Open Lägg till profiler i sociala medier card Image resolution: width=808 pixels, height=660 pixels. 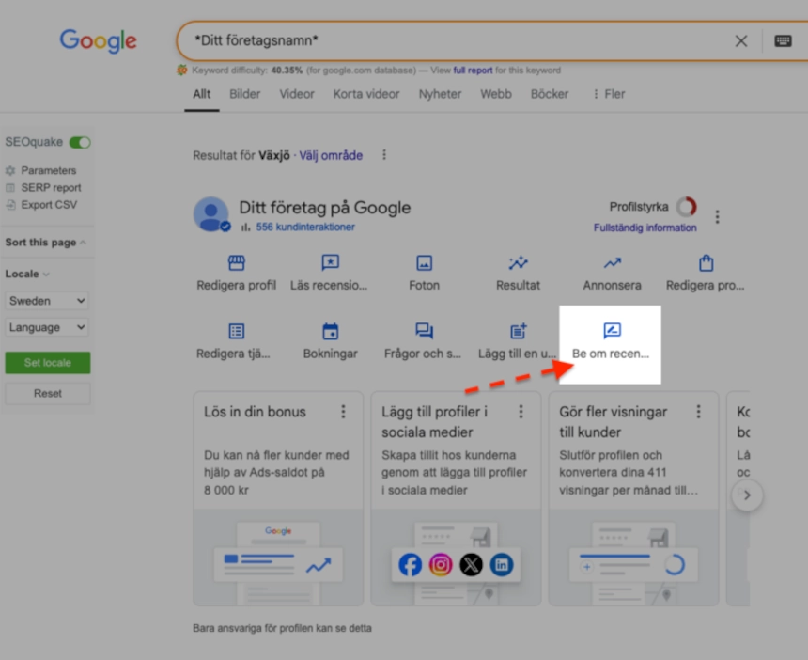pyautogui.click(x=456, y=498)
